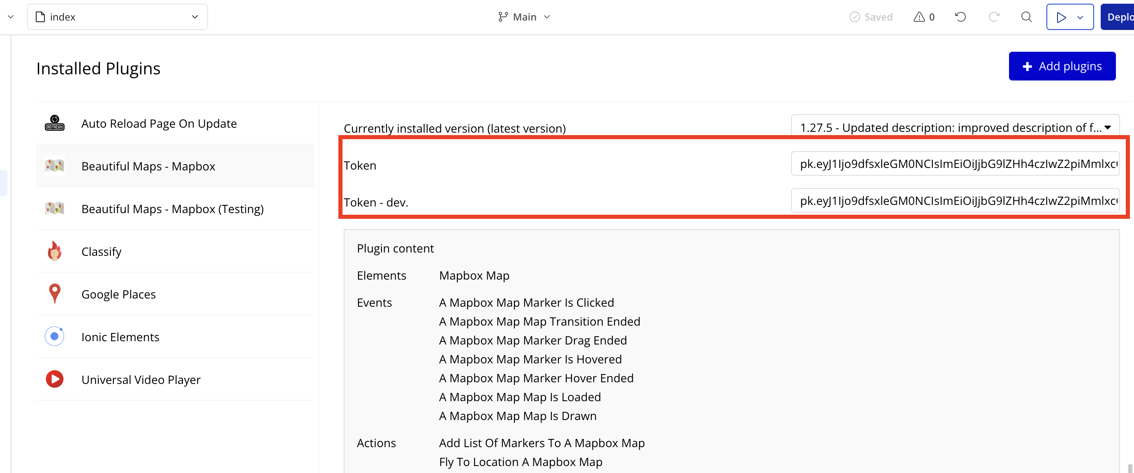Screen dimensions: 1134x473
Task: Click the undo arrow icon
Action: tap(960, 17)
